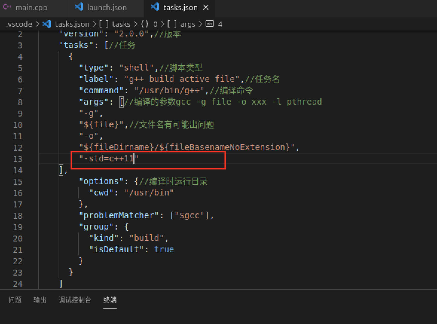Click the "group" key
This screenshot has height=324, width=437.
[96, 227]
